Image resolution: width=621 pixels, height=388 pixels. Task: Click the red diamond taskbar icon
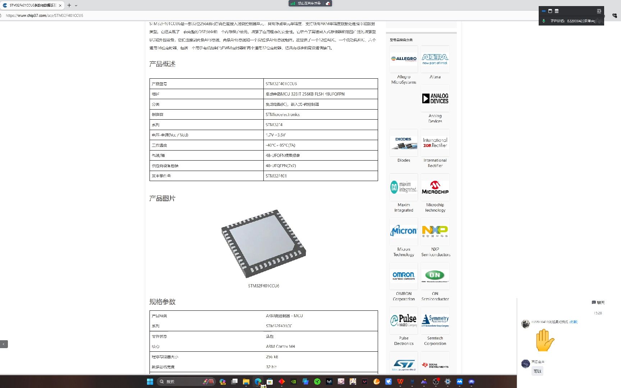click(282, 382)
